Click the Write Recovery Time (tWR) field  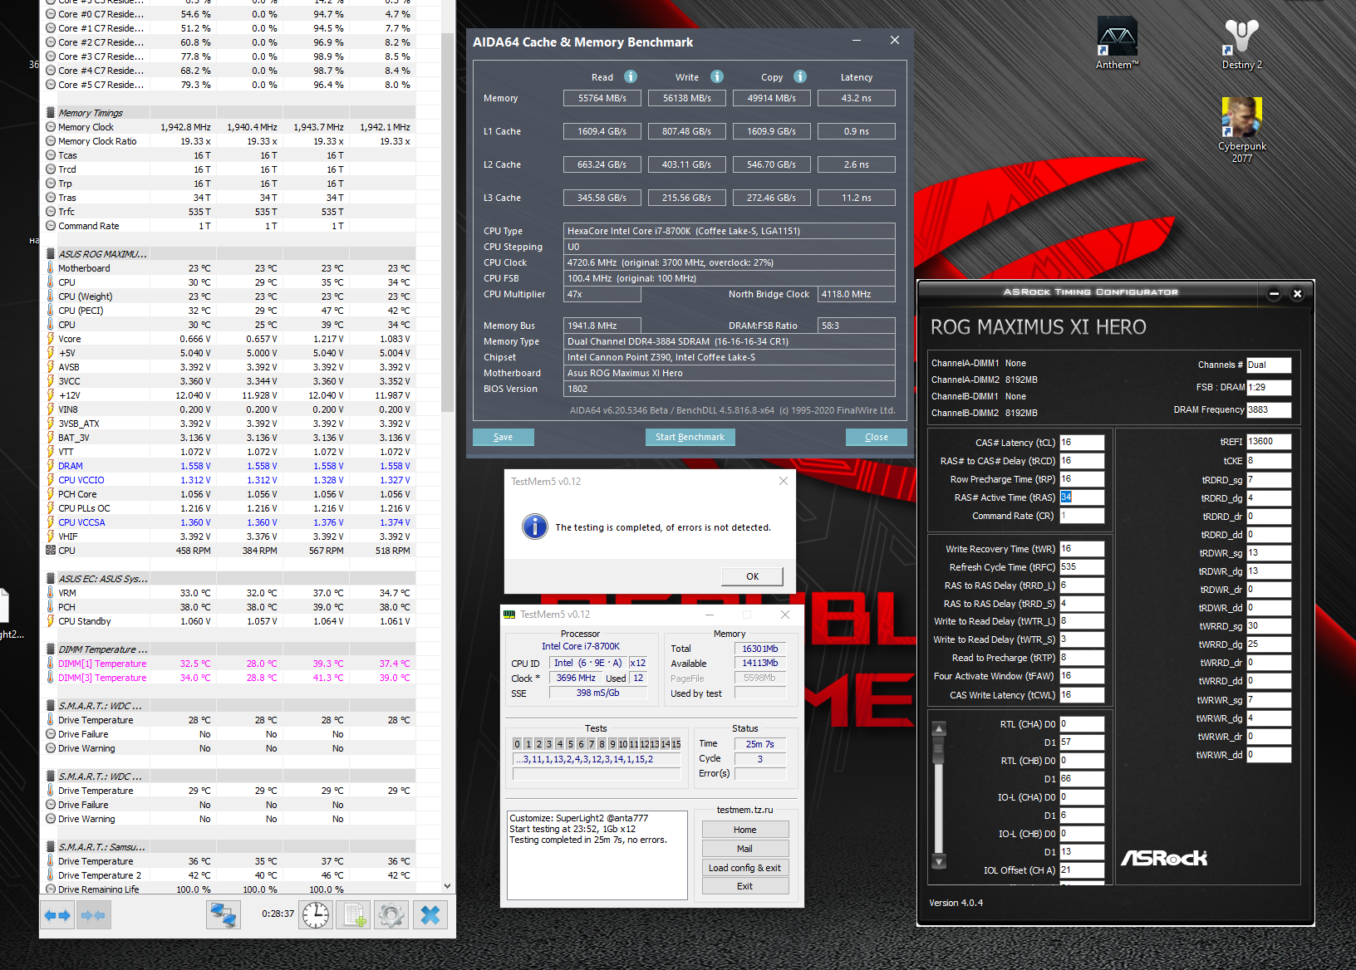(x=1082, y=549)
